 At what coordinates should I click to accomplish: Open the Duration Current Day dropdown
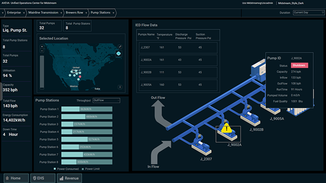(308, 13)
